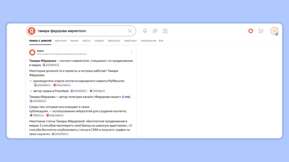This screenshot has width=289, height=162.
Task: Open the shopping cart icon
Action: (261, 31)
